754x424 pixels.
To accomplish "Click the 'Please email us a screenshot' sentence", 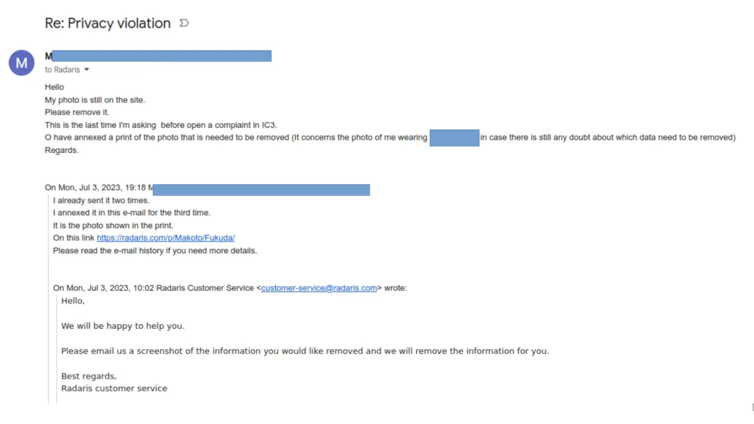I will coord(305,351).
